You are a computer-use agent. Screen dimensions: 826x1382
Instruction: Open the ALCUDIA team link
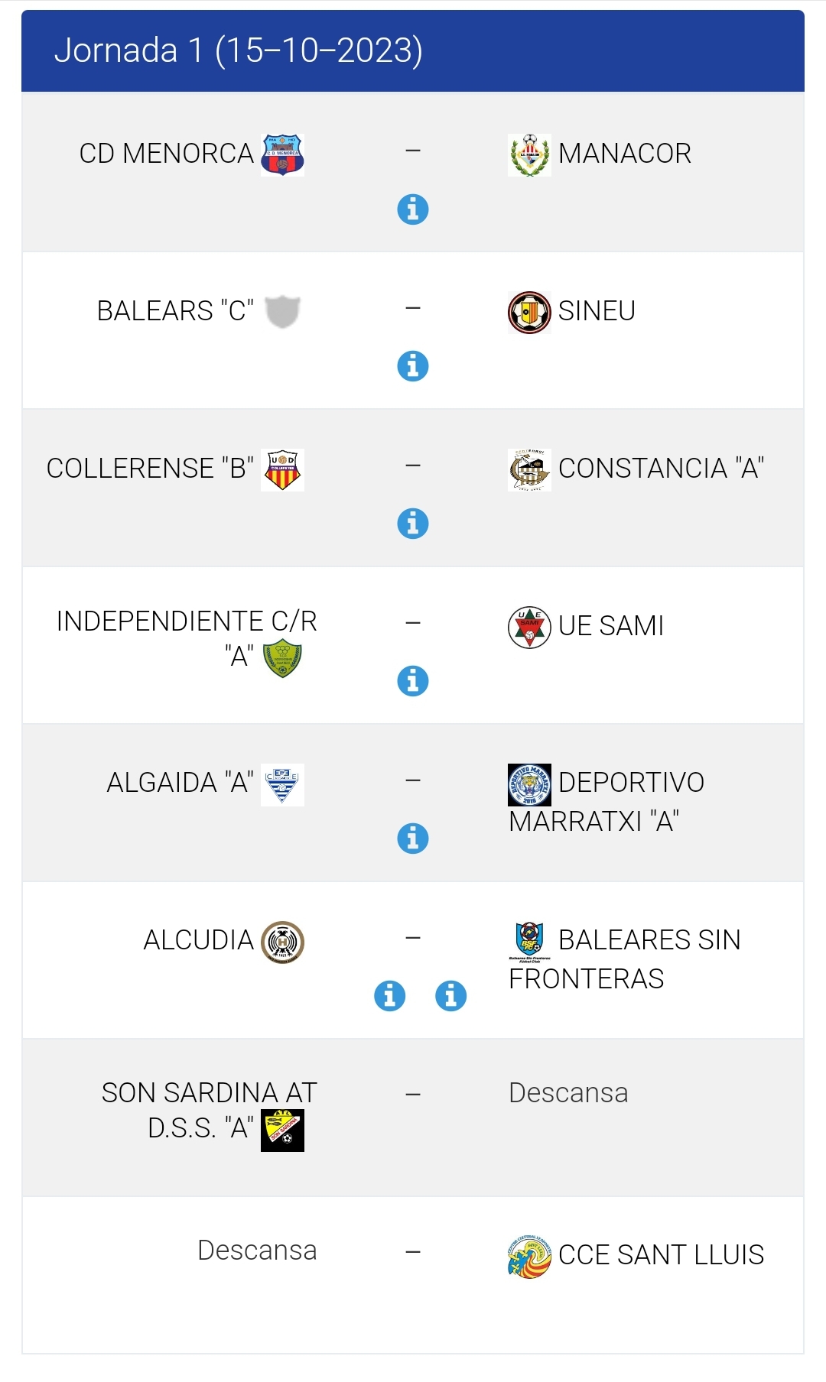pyautogui.click(x=198, y=940)
